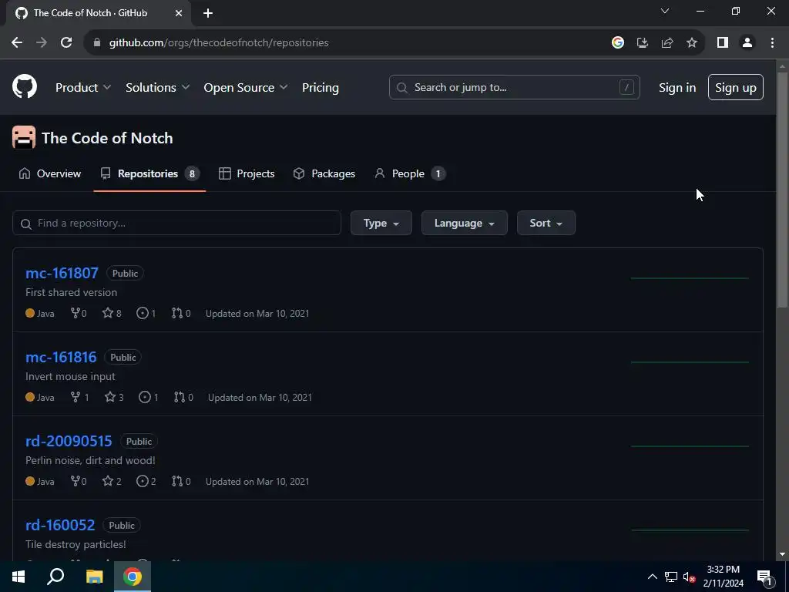Click Chrome icon in taskbar

(x=133, y=577)
